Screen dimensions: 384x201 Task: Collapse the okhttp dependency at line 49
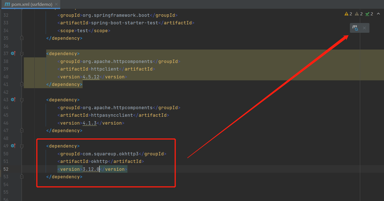pos(22,146)
